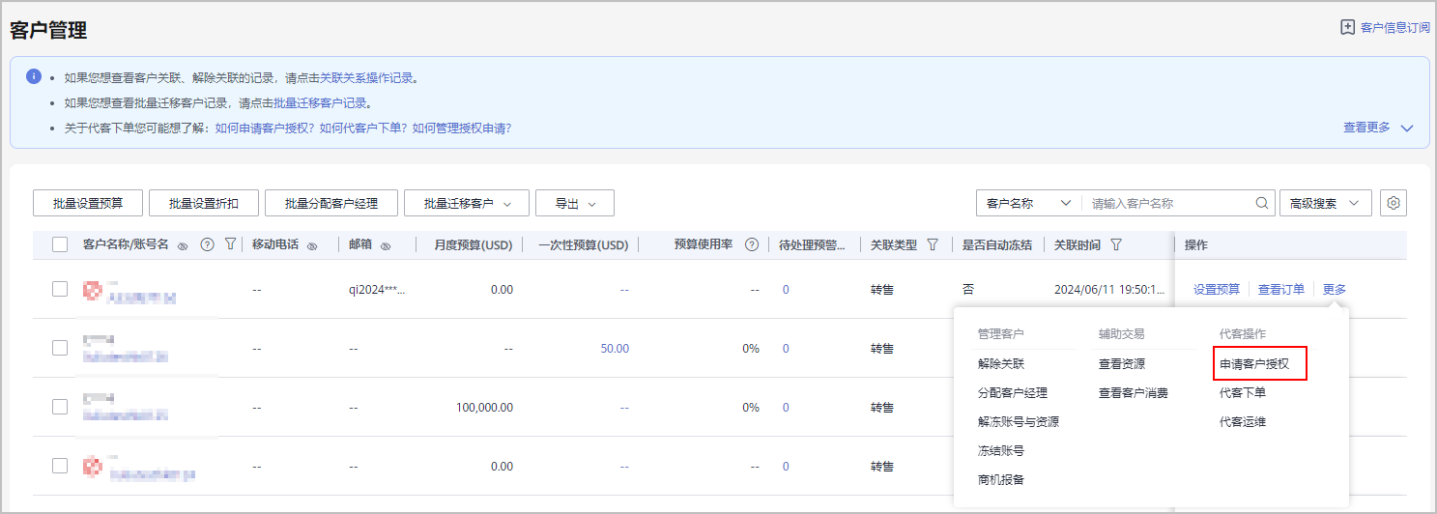Click the customer info subscription icon
The width and height of the screenshot is (1437, 514).
click(x=1347, y=28)
